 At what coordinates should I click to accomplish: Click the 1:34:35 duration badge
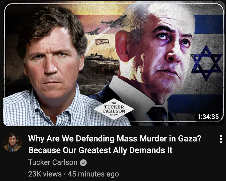tap(208, 117)
